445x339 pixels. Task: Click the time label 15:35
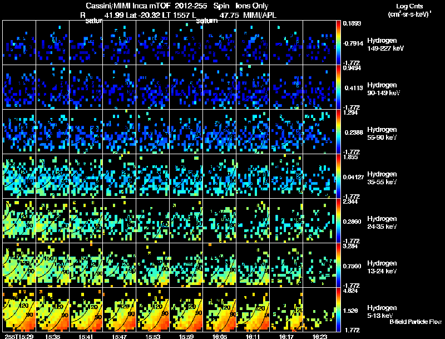point(52,336)
